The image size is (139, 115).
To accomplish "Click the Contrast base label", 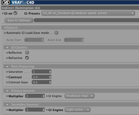I will tap(18, 82).
